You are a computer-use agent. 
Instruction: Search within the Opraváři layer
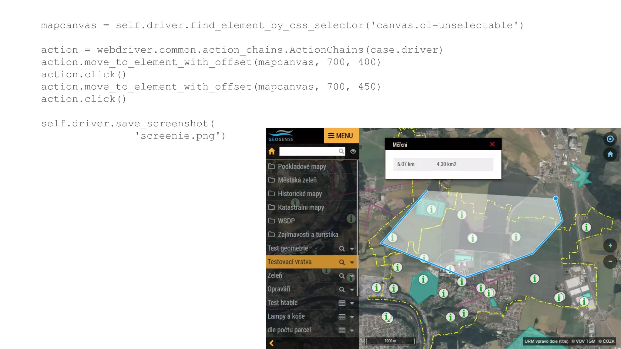342,289
